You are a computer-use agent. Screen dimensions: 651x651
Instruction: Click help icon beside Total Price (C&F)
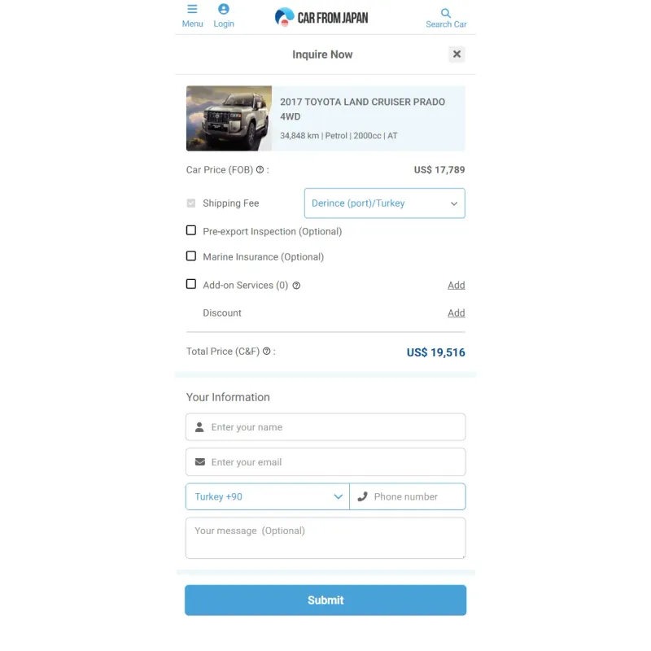point(267,352)
